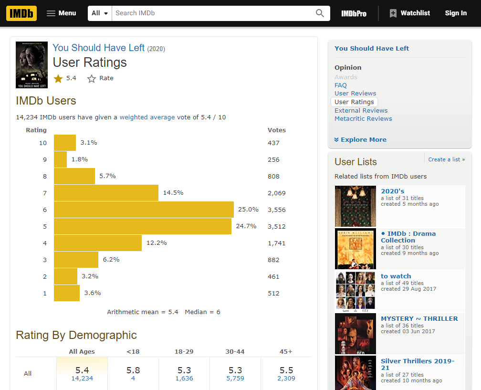The width and height of the screenshot is (481, 390).
Task: Open the hamburger Menu
Action: tap(62, 13)
